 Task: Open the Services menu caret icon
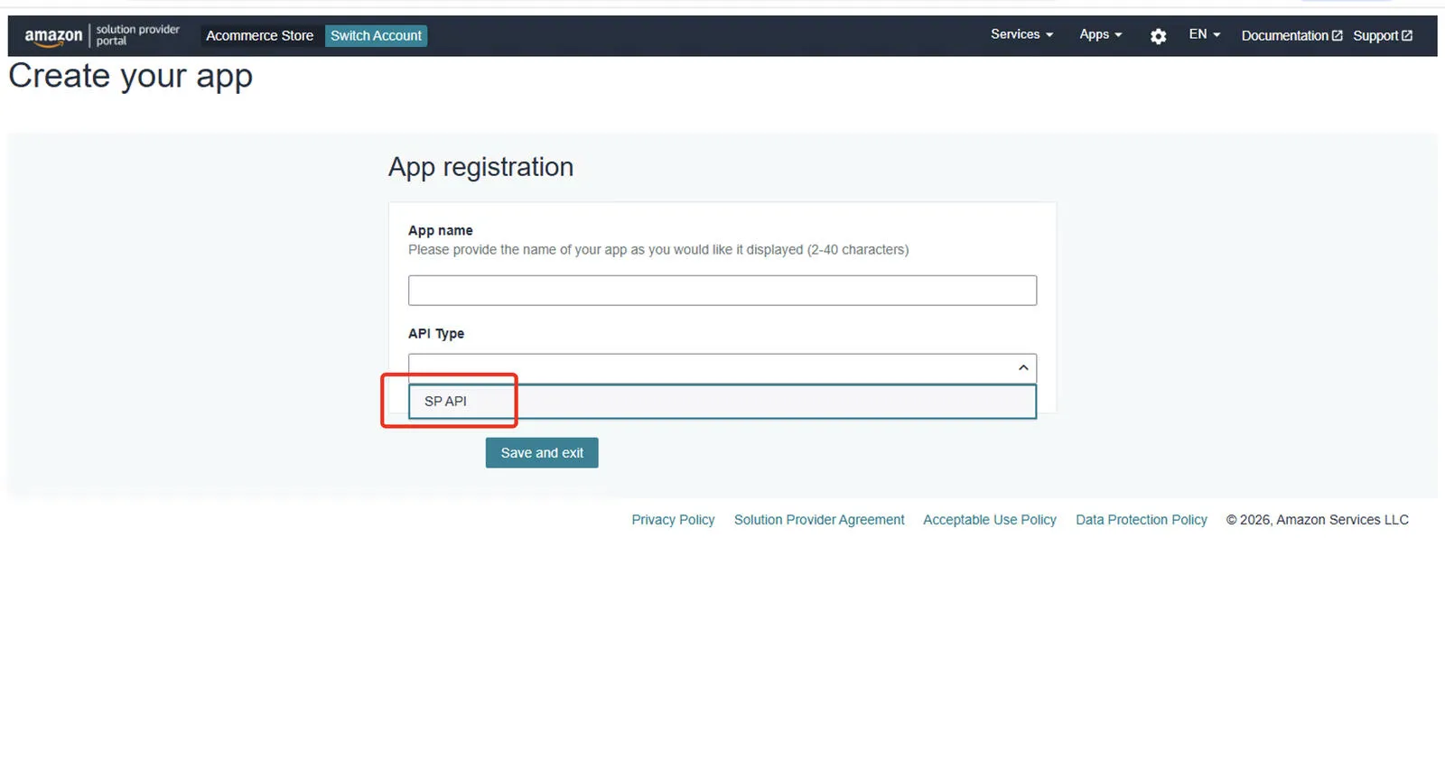[1049, 34]
